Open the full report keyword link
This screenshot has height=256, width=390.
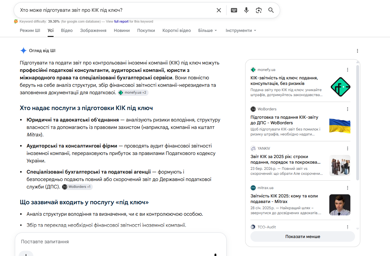pyautogui.click(x=121, y=21)
